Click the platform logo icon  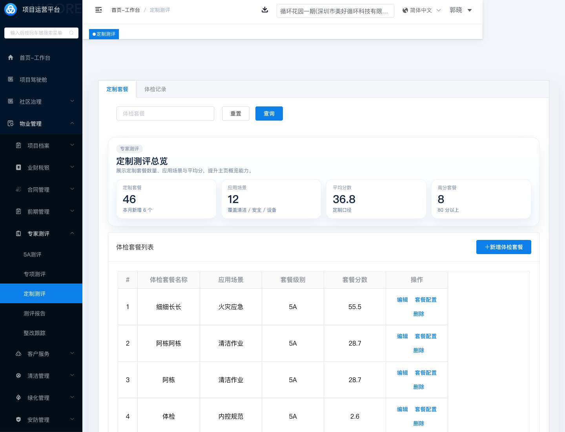[x=11, y=9]
